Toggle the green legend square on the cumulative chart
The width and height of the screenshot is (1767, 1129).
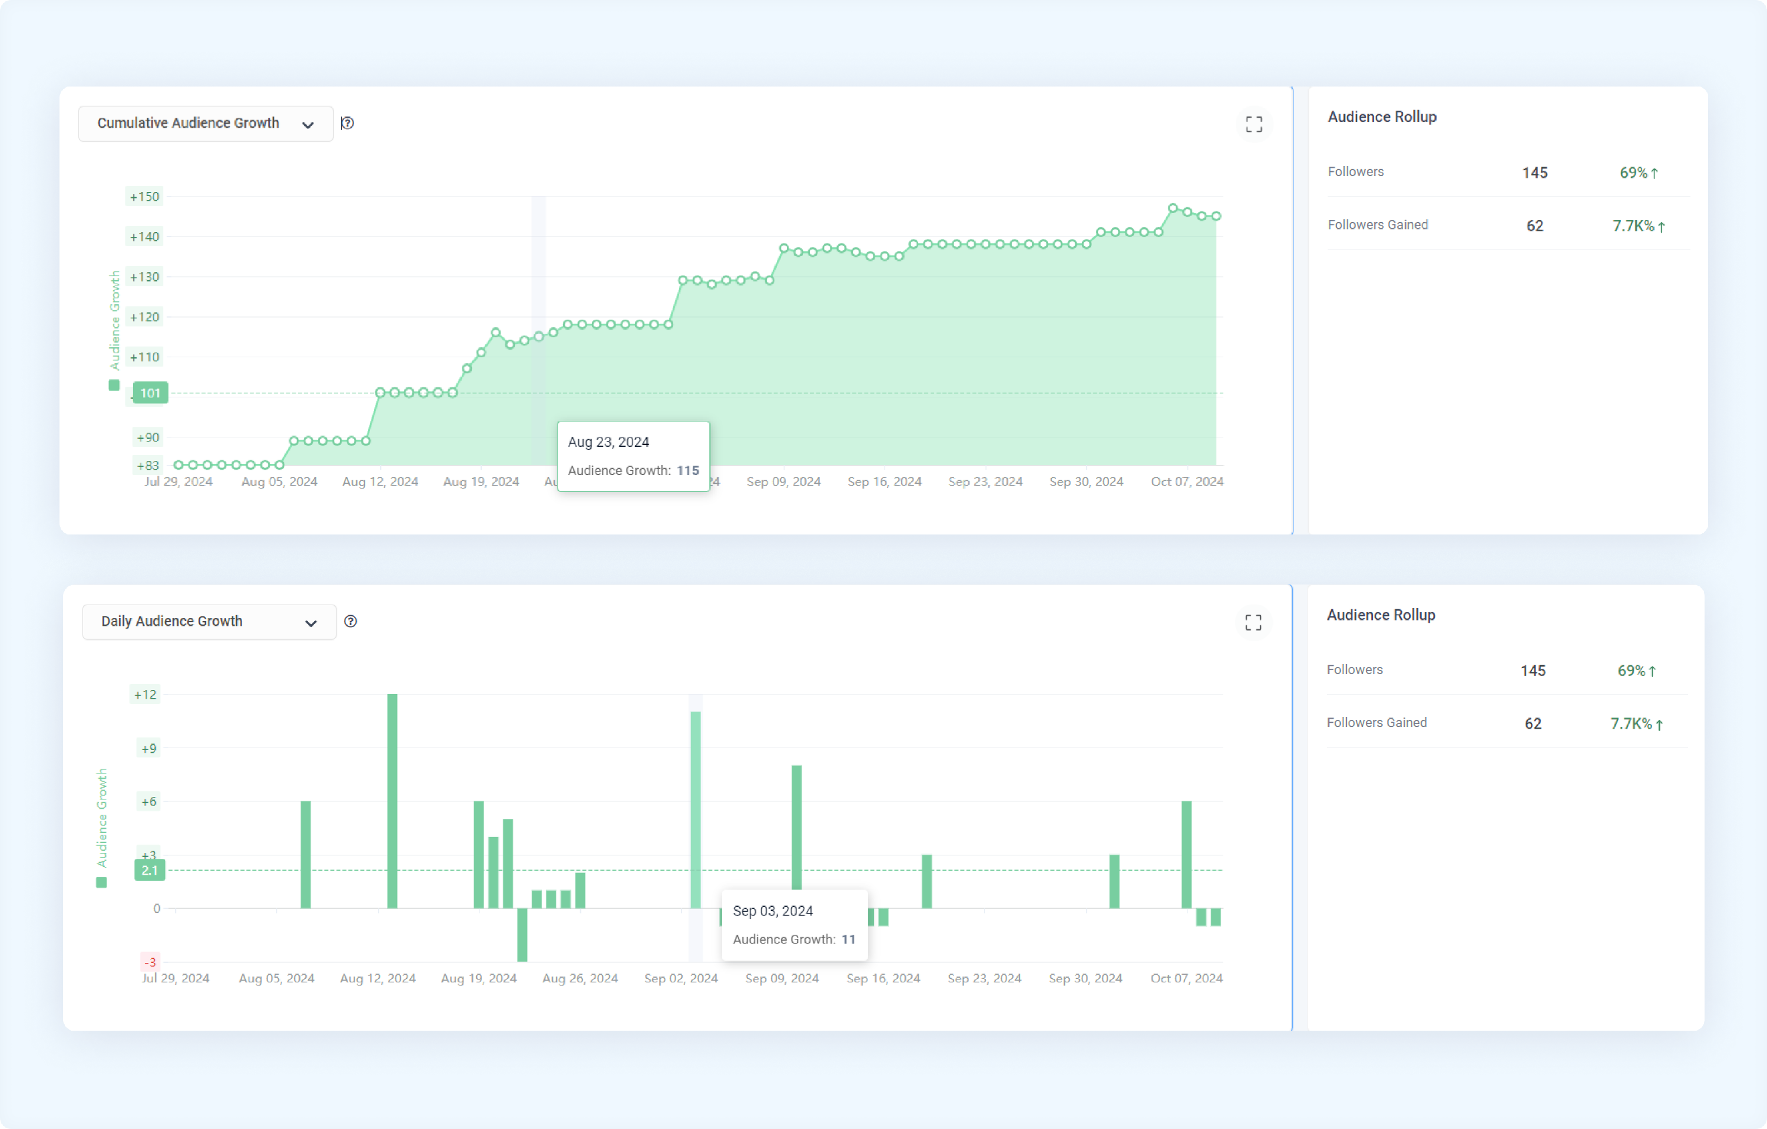(x=114, y=385)
